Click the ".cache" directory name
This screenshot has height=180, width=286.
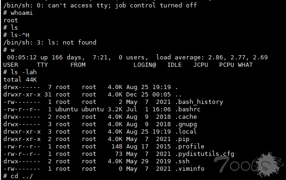coord(186,117)
